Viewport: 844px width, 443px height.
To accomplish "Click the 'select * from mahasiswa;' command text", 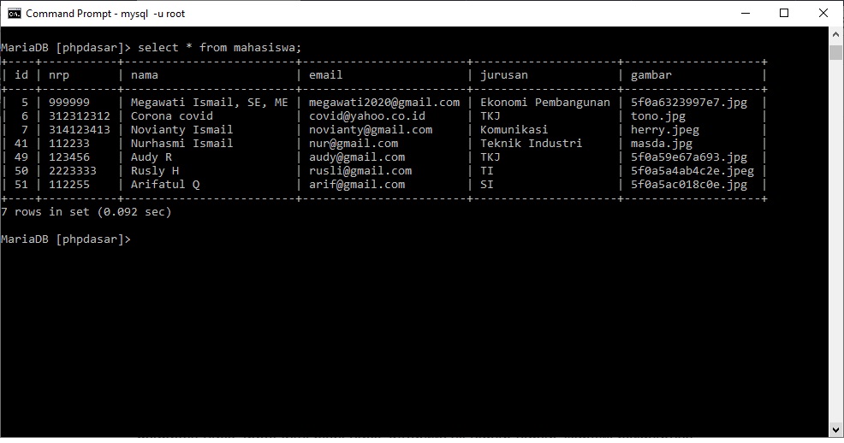I will click(x=220, y=48).
